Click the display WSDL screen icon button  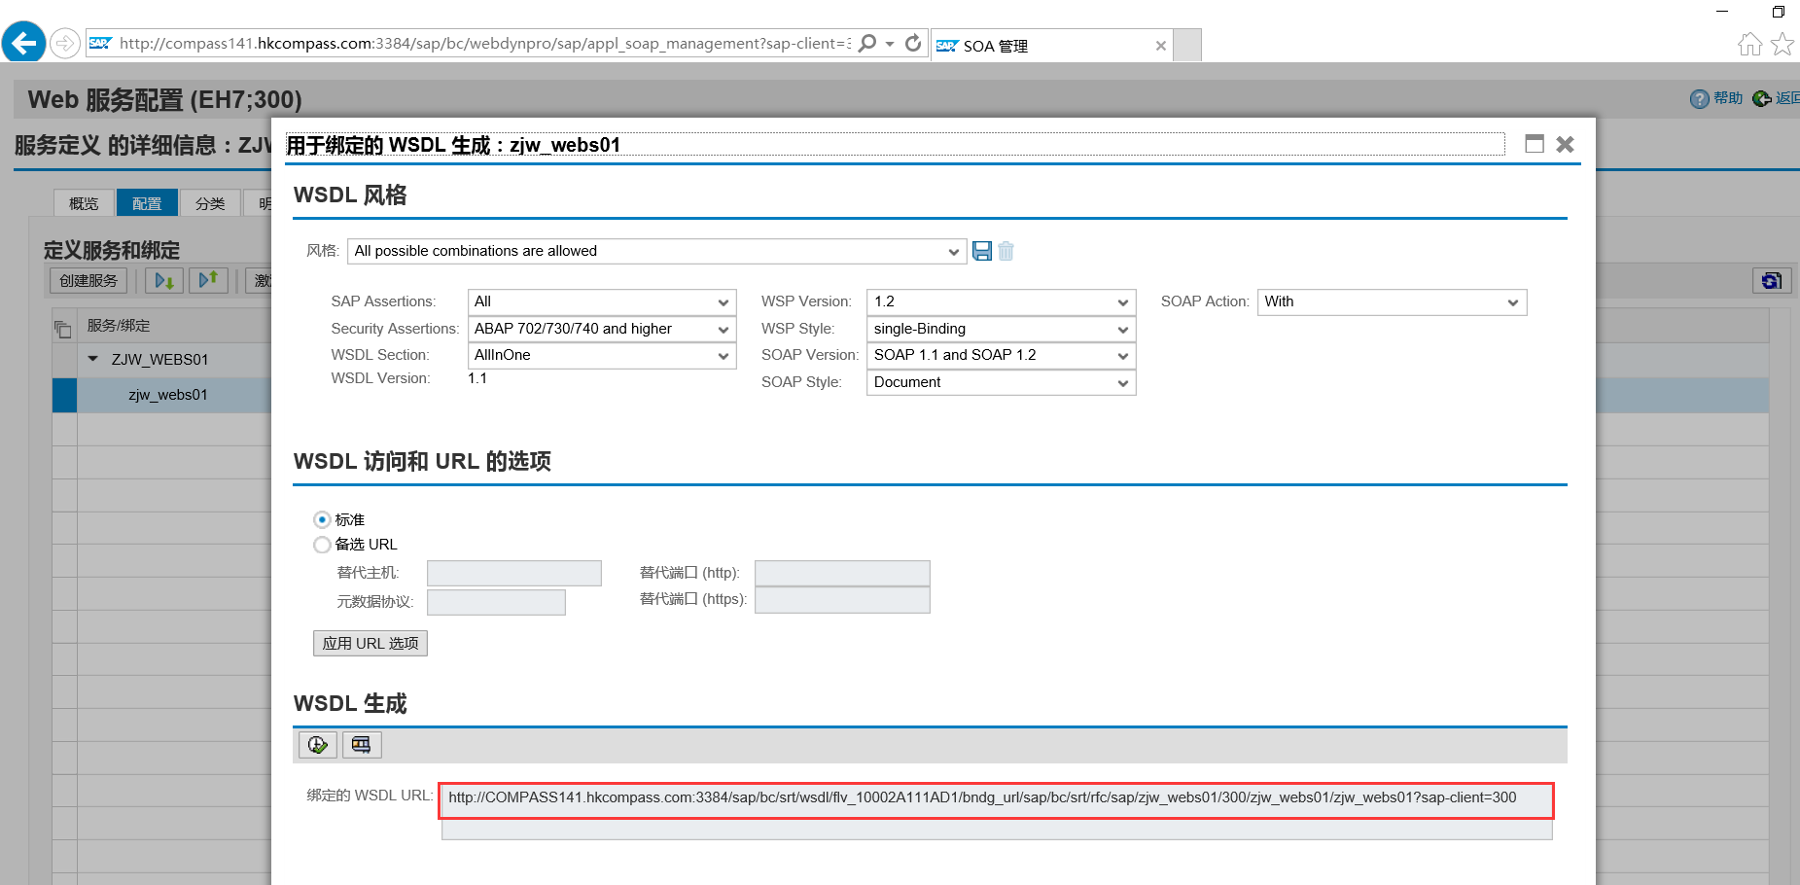coord(361,745)
